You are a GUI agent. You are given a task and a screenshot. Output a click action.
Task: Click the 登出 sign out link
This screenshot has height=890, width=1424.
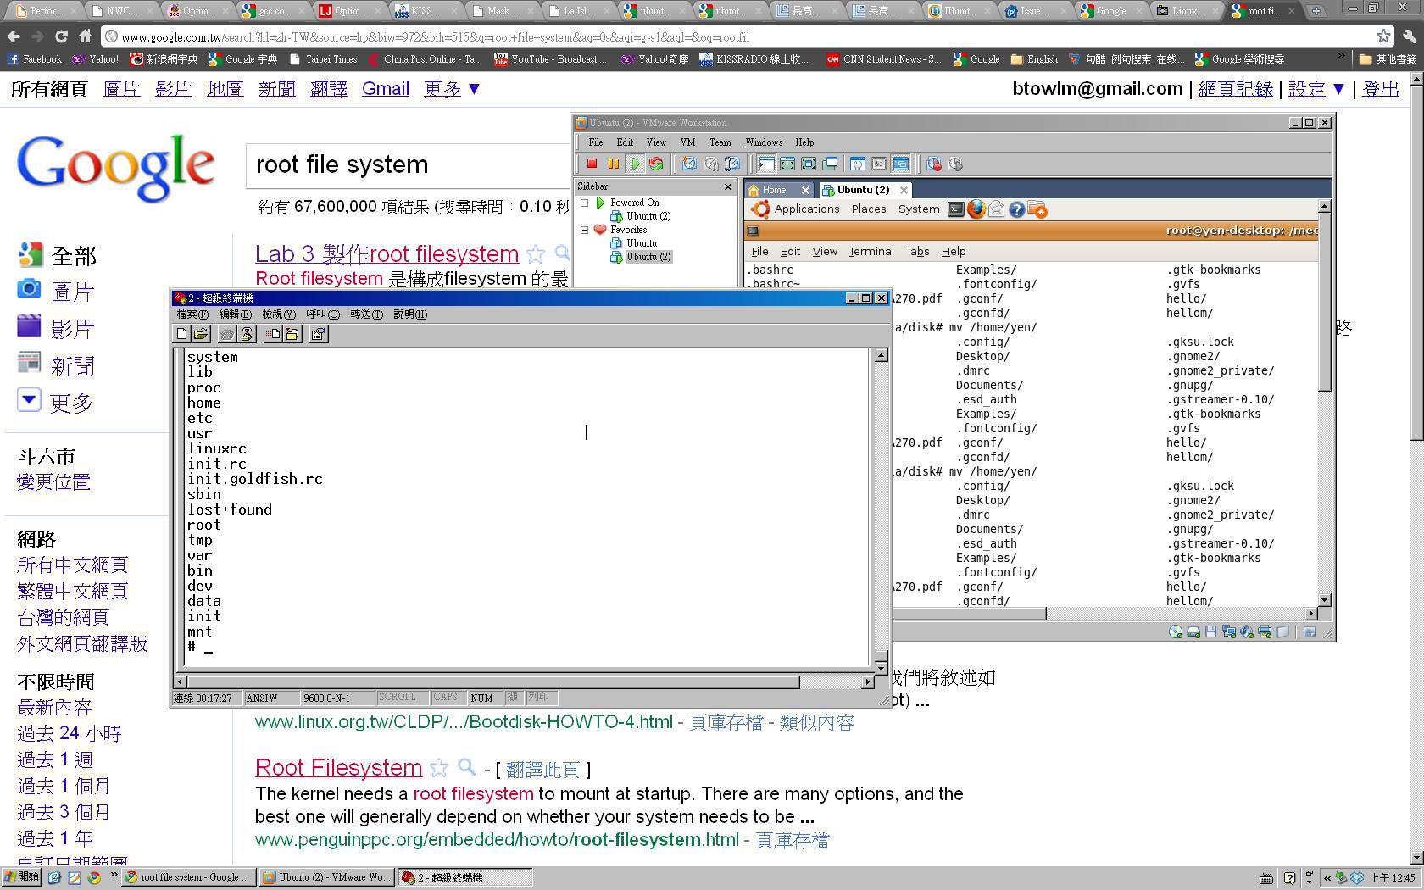1381,89
